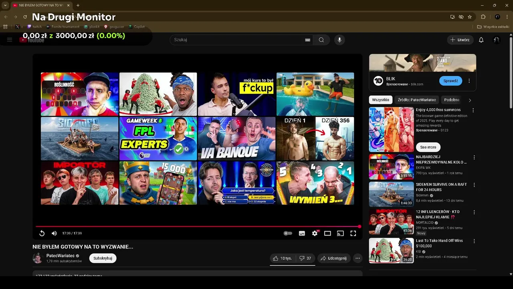Open the Copilot bookmark
This screenshot has height=289, width=513.
[x=137, y=27]
